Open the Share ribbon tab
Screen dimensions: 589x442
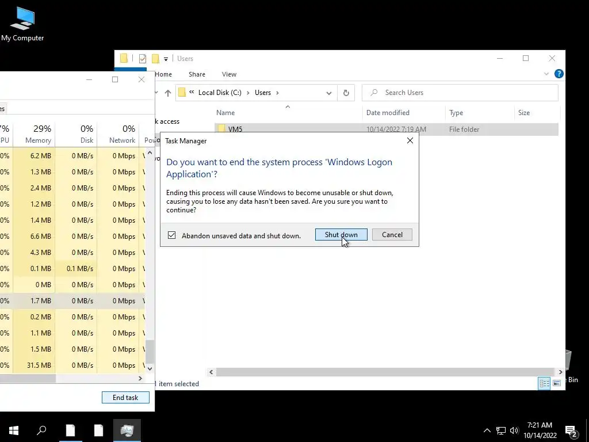197,74
